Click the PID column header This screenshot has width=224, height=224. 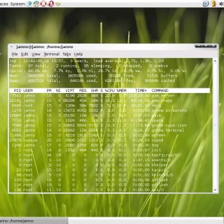[x=17, y=91]
